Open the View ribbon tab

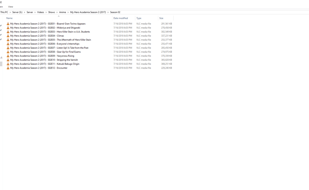[10, 7]
